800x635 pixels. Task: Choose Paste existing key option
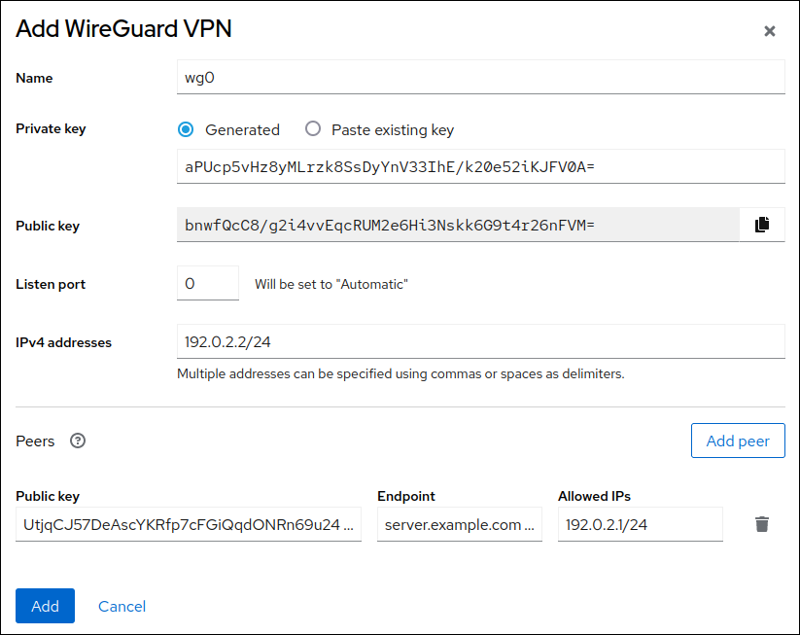point(312,129)
